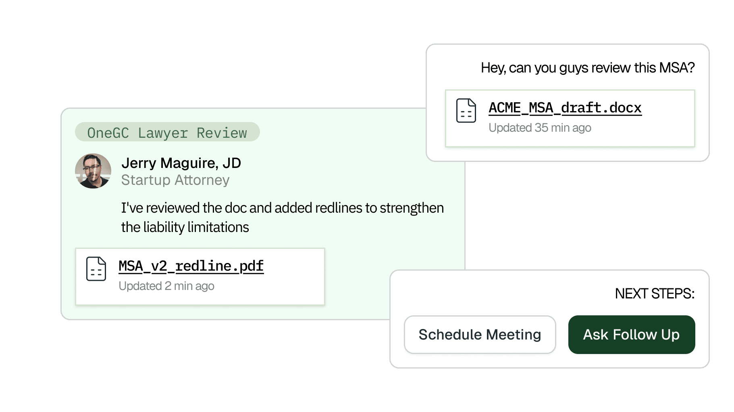Click the NEXT STEPS heading

(654, 294)
